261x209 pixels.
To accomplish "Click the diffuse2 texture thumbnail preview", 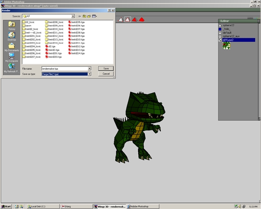I will point(226,46).
